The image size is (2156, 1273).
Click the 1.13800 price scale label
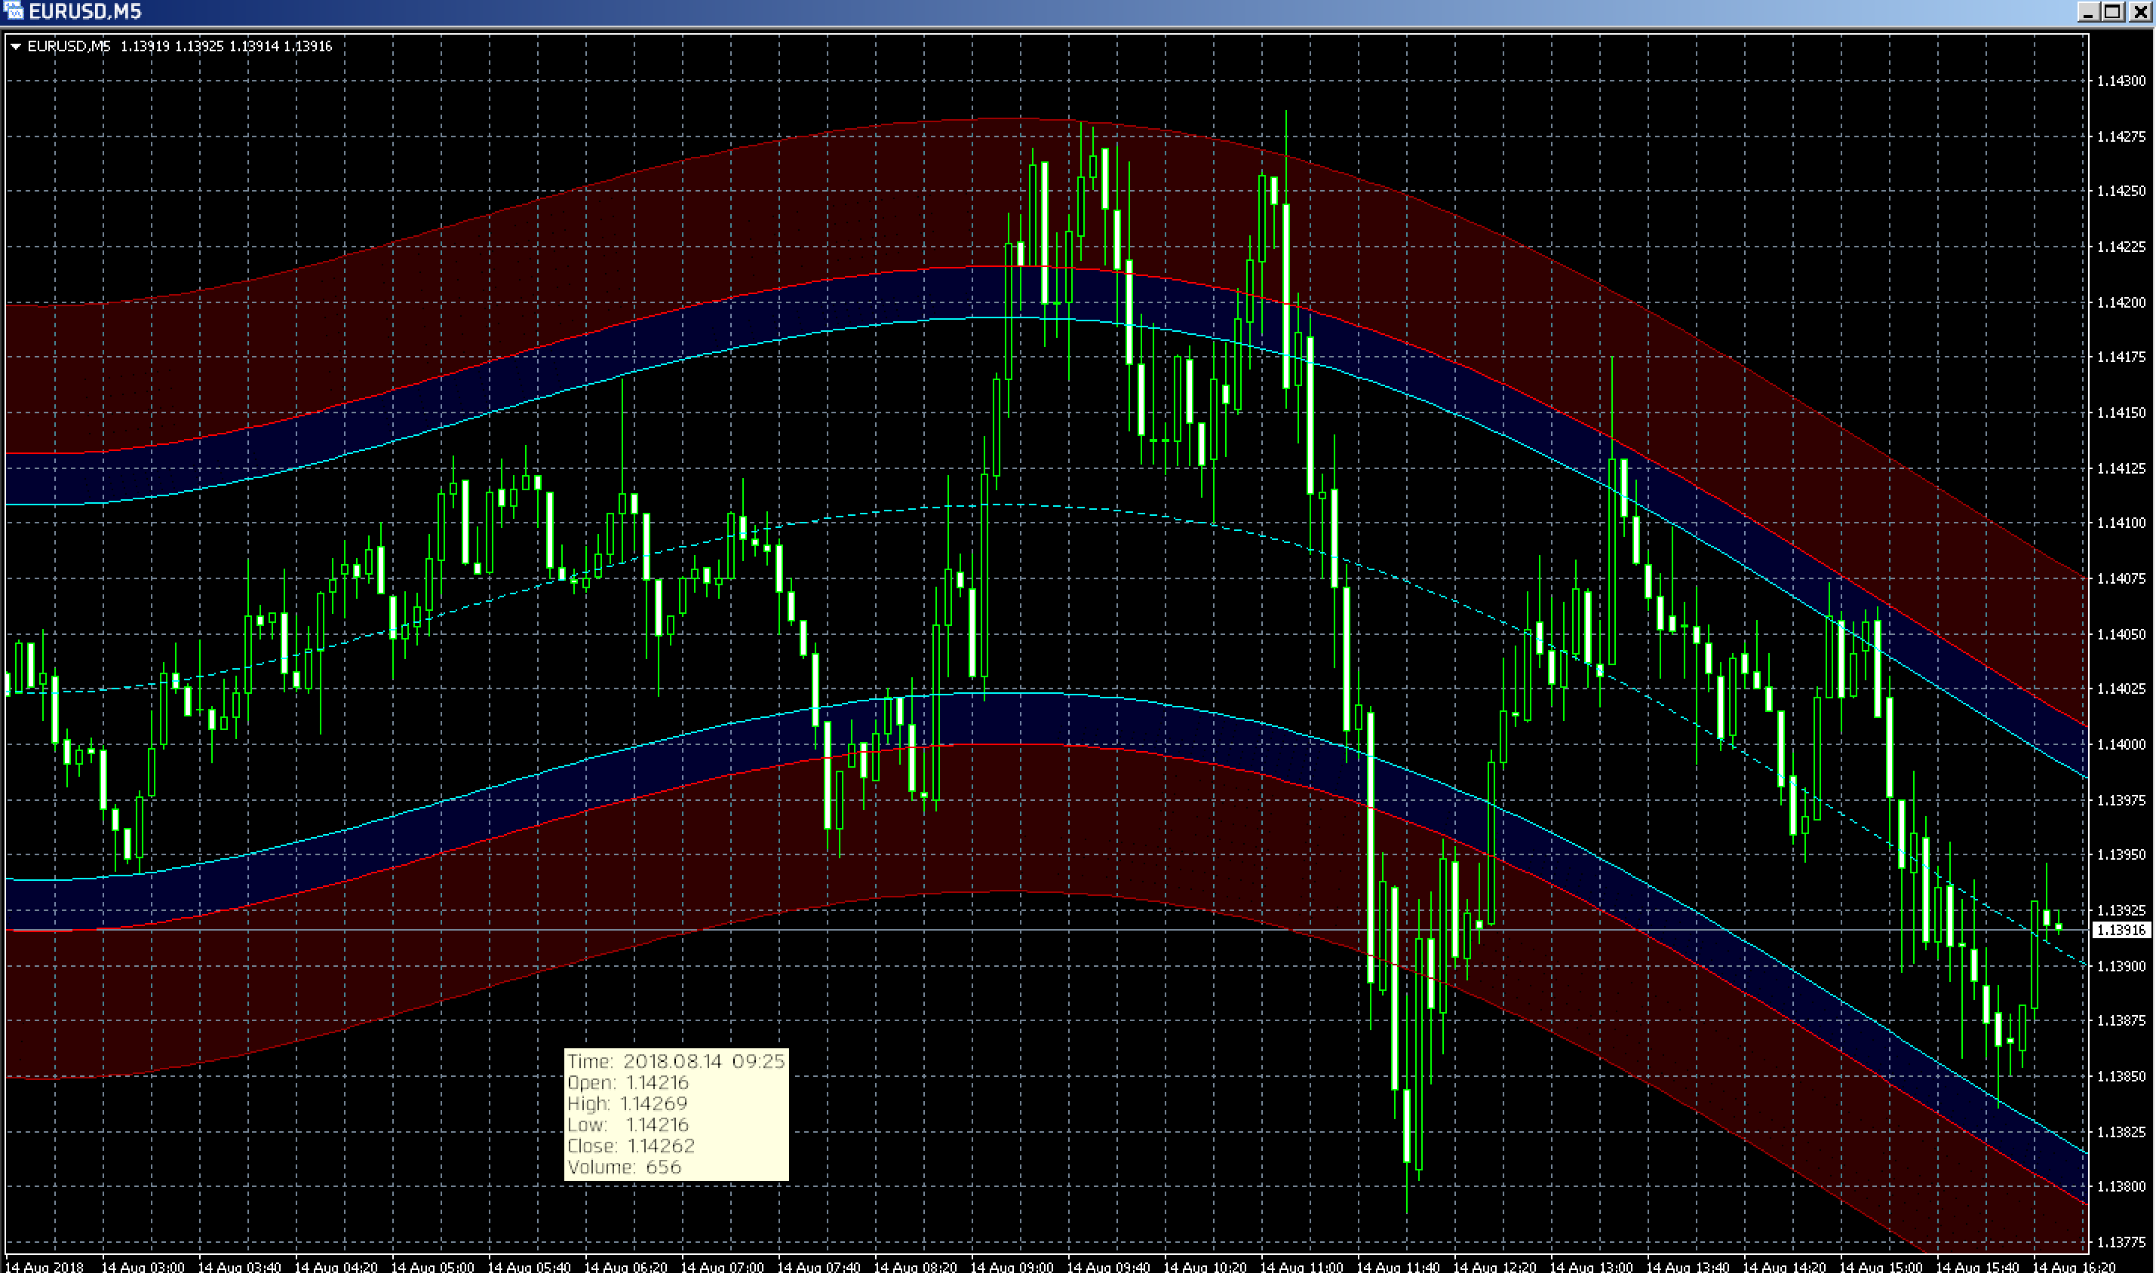pyautogui.click(x=2120, y=1186)
